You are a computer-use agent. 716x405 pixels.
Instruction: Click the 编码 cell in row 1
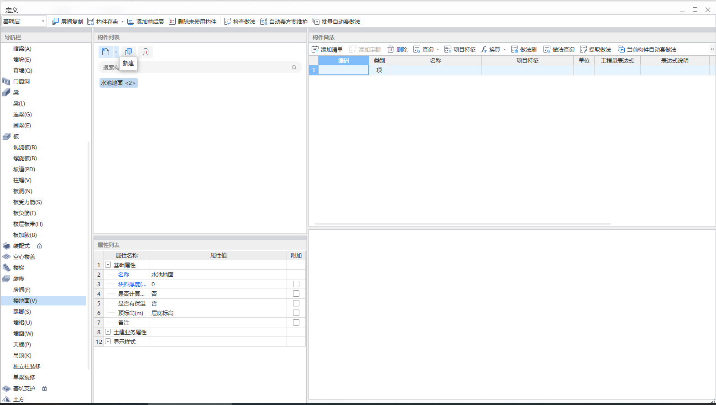tap(344, 70)
